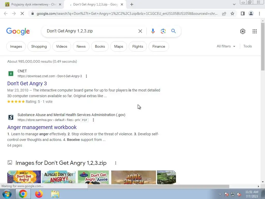Image resolution: width=265 pixels, height=199 pixels.
Task: Click the download.cnet.com URL breadcrumb
Action: tap(50, 76)
